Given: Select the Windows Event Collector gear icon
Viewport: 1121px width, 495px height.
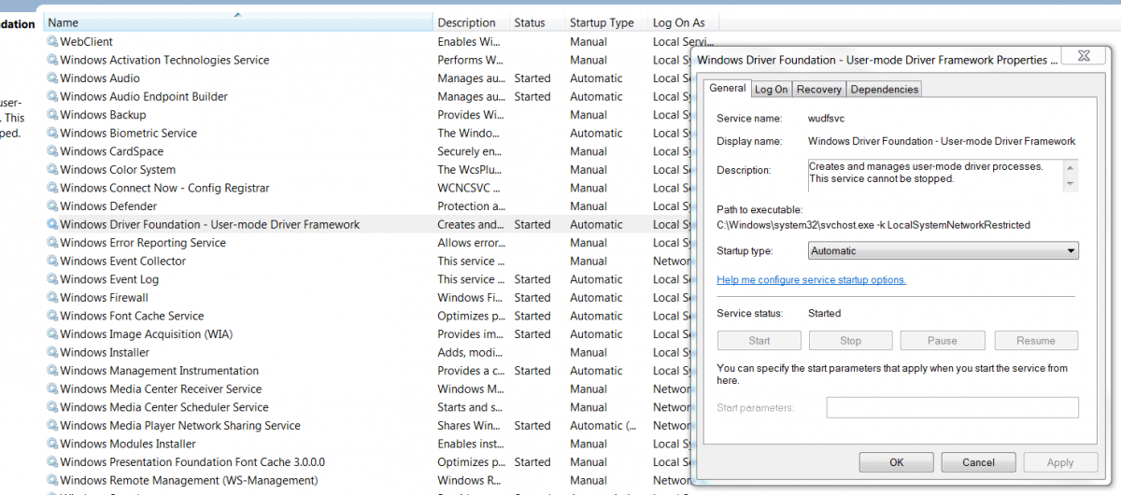Looking at the screenshot, I should pyautogui.click(x=52, y=262).
